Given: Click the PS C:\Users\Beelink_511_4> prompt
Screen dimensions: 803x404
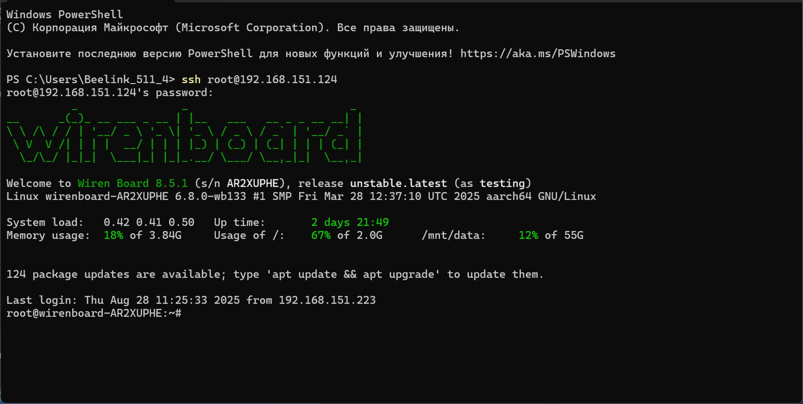Looking at the screenshot, I should [90, 80].
